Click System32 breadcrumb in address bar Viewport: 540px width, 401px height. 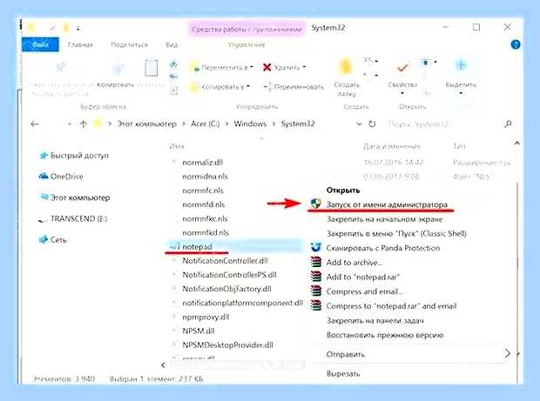tap(298, 124)
